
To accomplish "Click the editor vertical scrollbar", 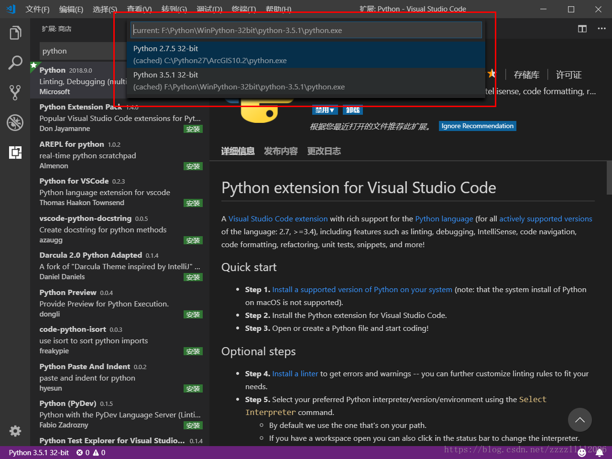I will [x=609, y=177].
